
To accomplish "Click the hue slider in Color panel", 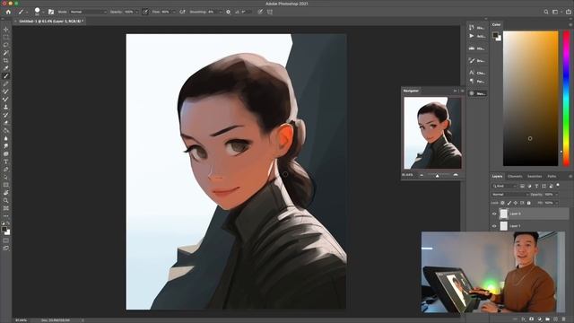I will coord(566,98).
